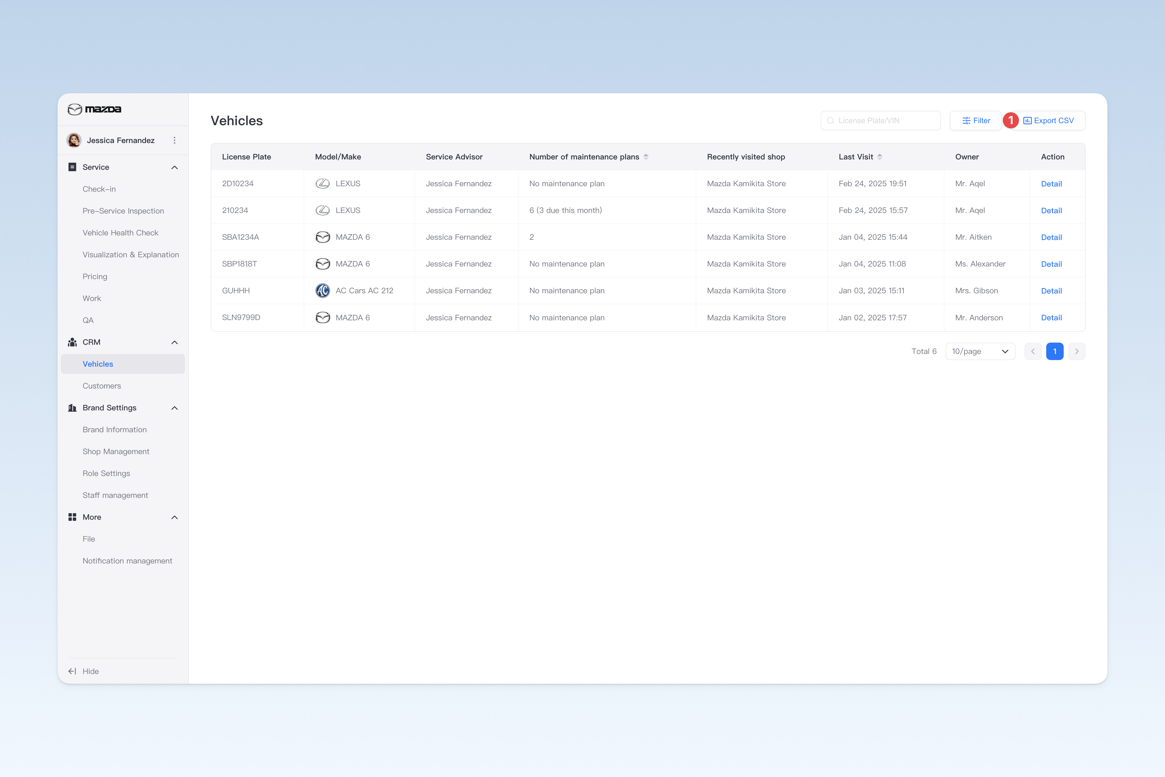The image size is (1165, 777).
Task: Select page 1 in pagination
Action: 1054,351
